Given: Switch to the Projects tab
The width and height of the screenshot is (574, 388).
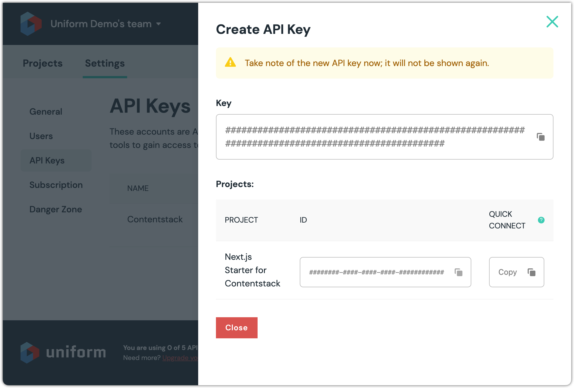Looking at the screenshot, I should click(x=42, y=63).
